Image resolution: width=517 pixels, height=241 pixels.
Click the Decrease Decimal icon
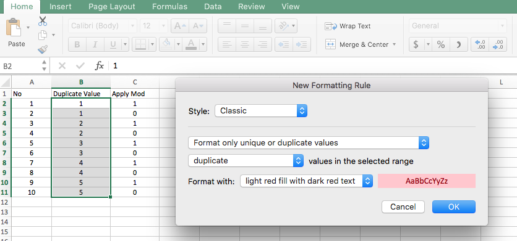point(498,44)
